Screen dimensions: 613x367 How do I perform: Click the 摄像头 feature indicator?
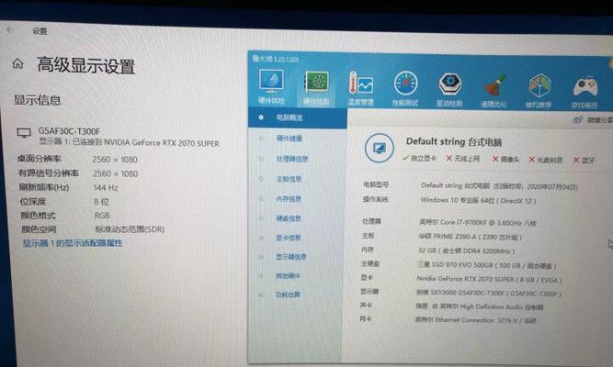tap(505, 160)
